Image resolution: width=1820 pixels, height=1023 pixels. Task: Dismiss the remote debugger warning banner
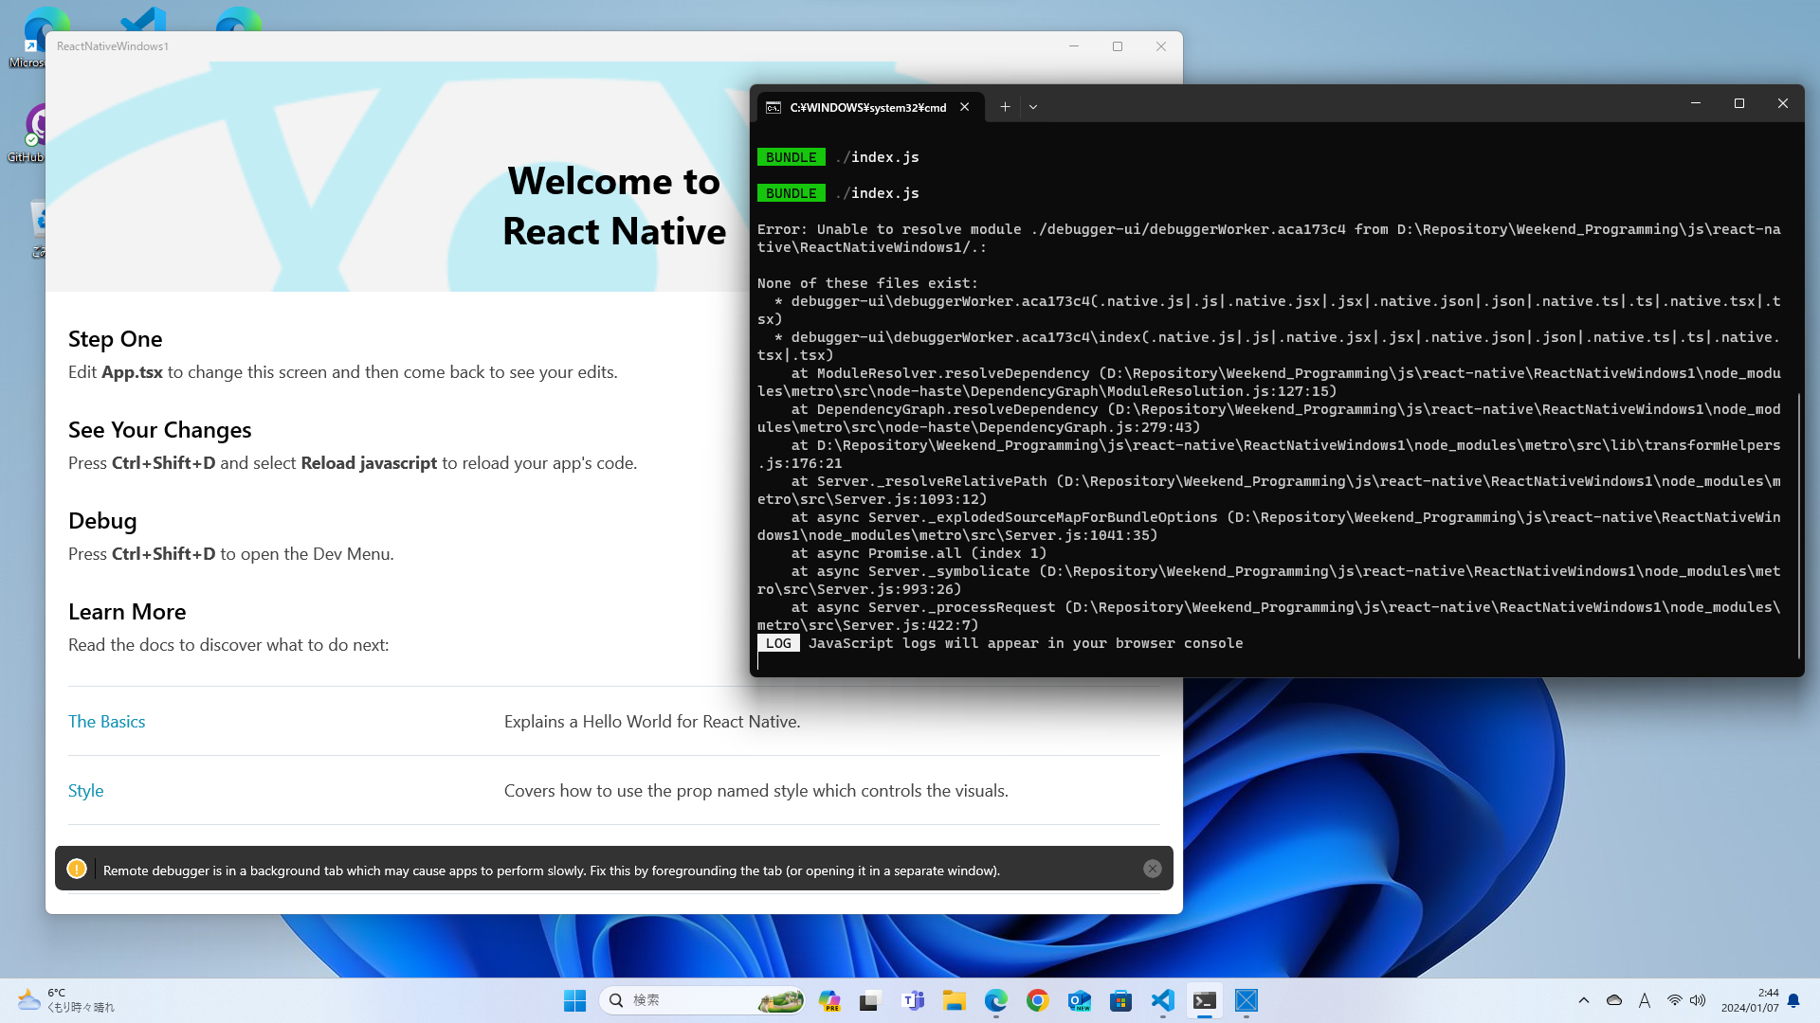[x=1153, y=869]
